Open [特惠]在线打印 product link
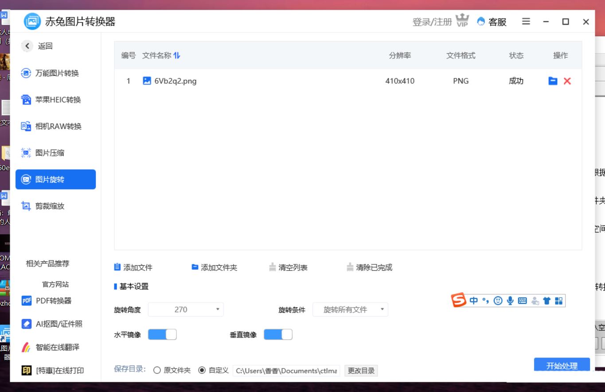Viewport: 605px width, 392px height. (x=53, y=370)
